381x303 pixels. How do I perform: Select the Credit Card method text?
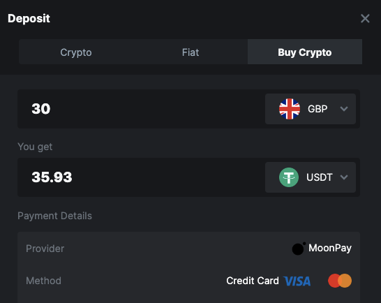[x=253, y=281]
